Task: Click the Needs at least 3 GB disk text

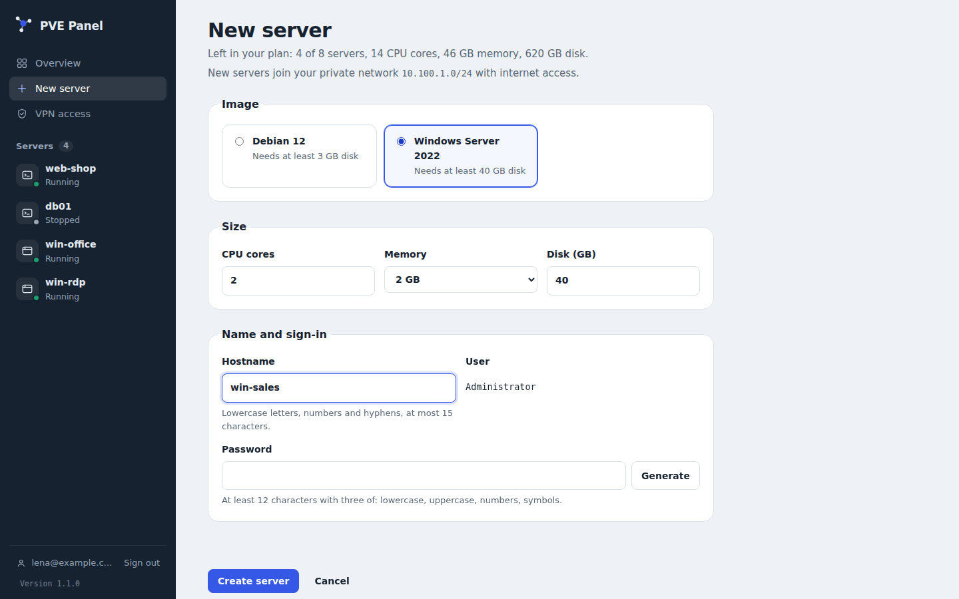Action: (305, 156)
